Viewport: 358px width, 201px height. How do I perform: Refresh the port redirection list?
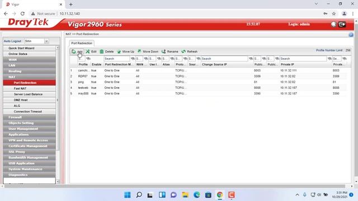click(190, 51)
